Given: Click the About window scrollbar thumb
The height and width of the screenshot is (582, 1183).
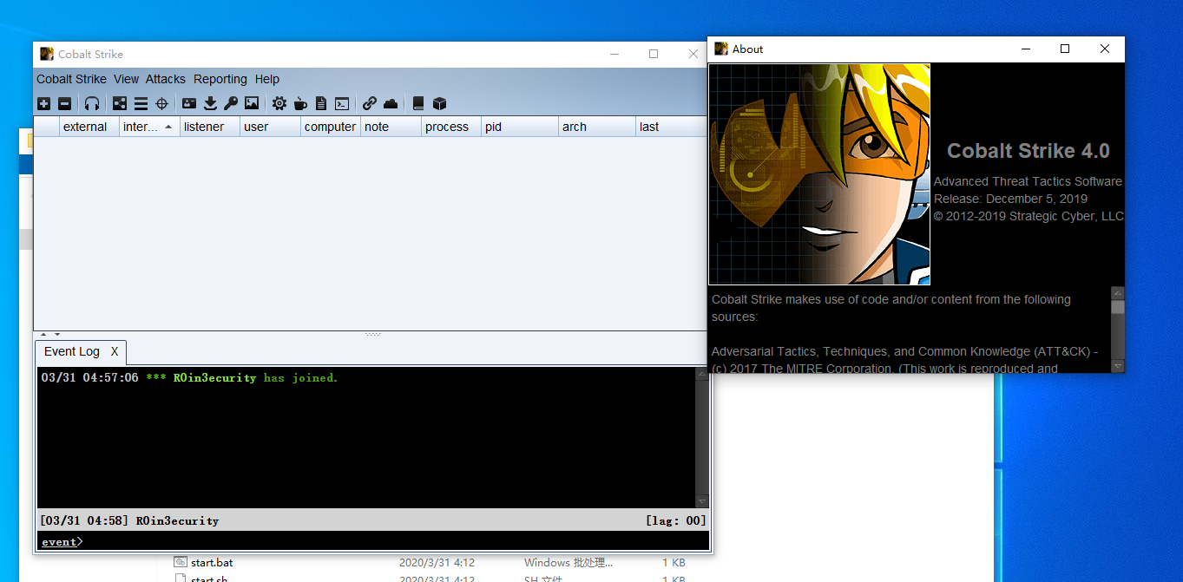Looking at the screenshot, I should point(1118,307).
